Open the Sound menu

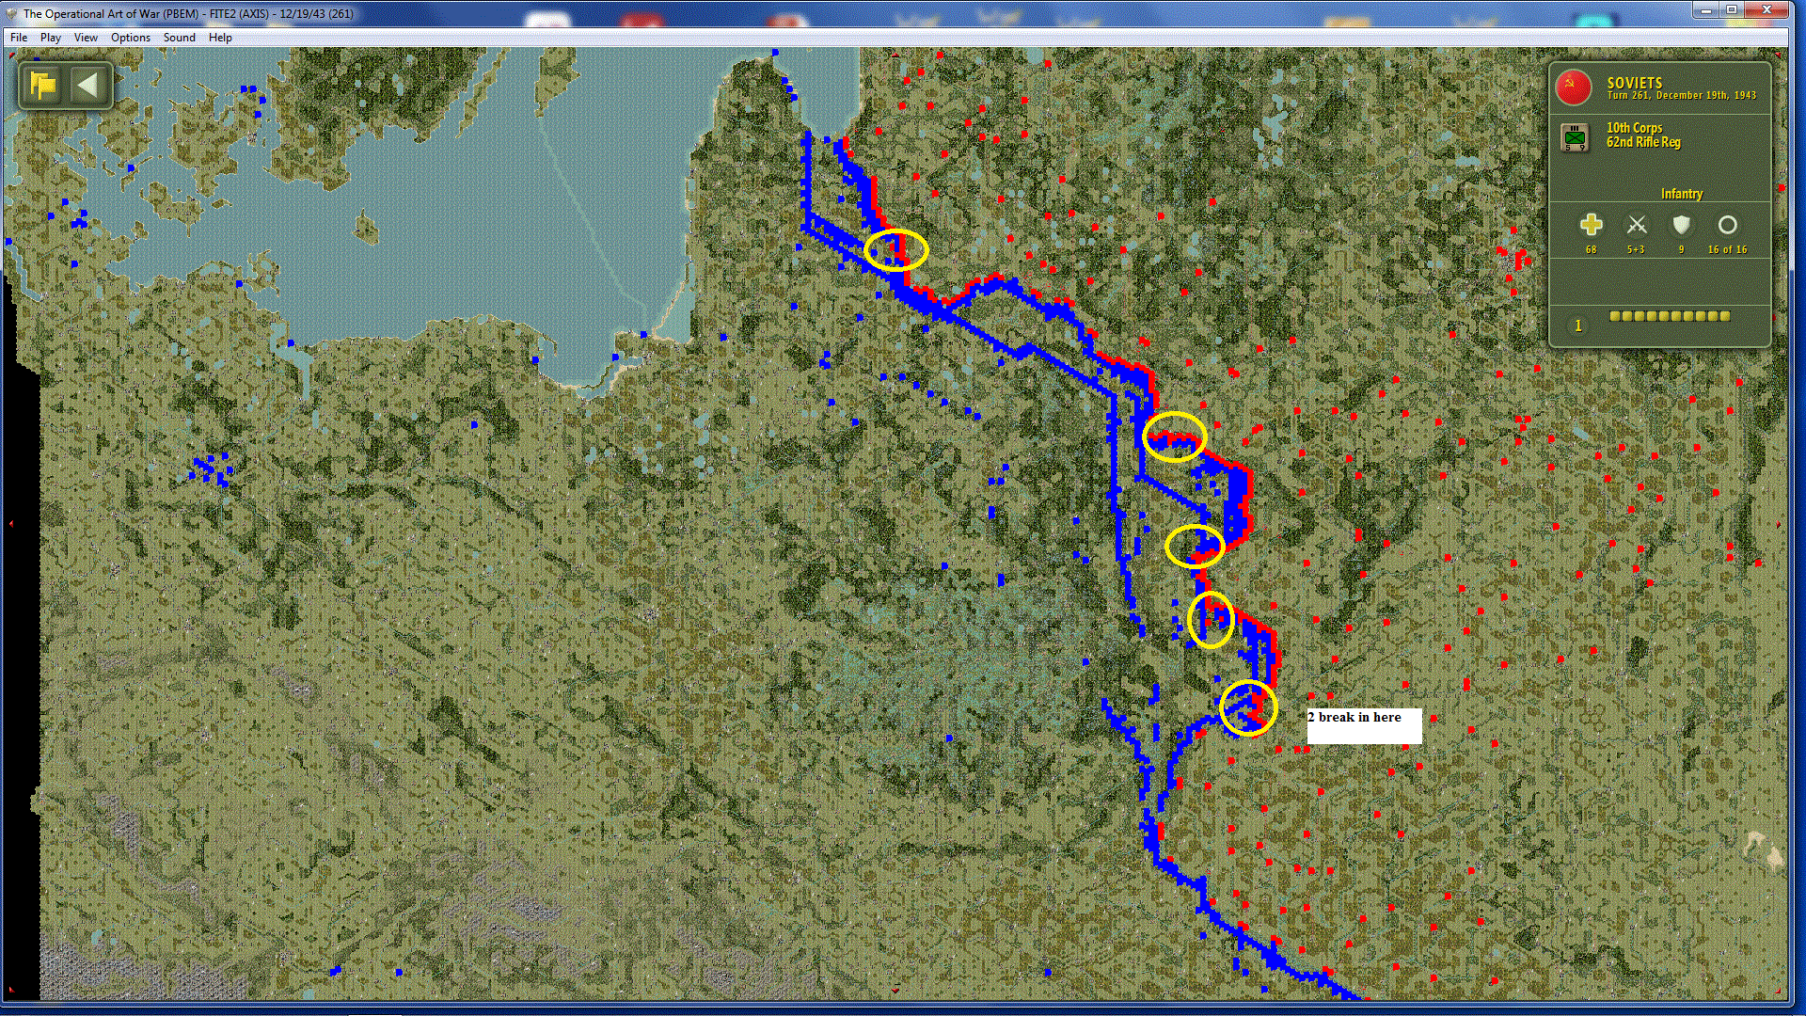179,38
